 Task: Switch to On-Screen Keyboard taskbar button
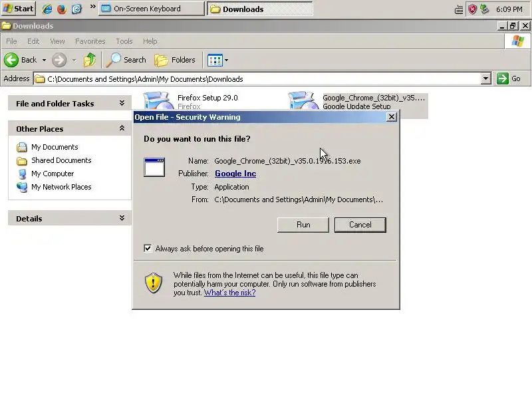click(x=152, y=9)
